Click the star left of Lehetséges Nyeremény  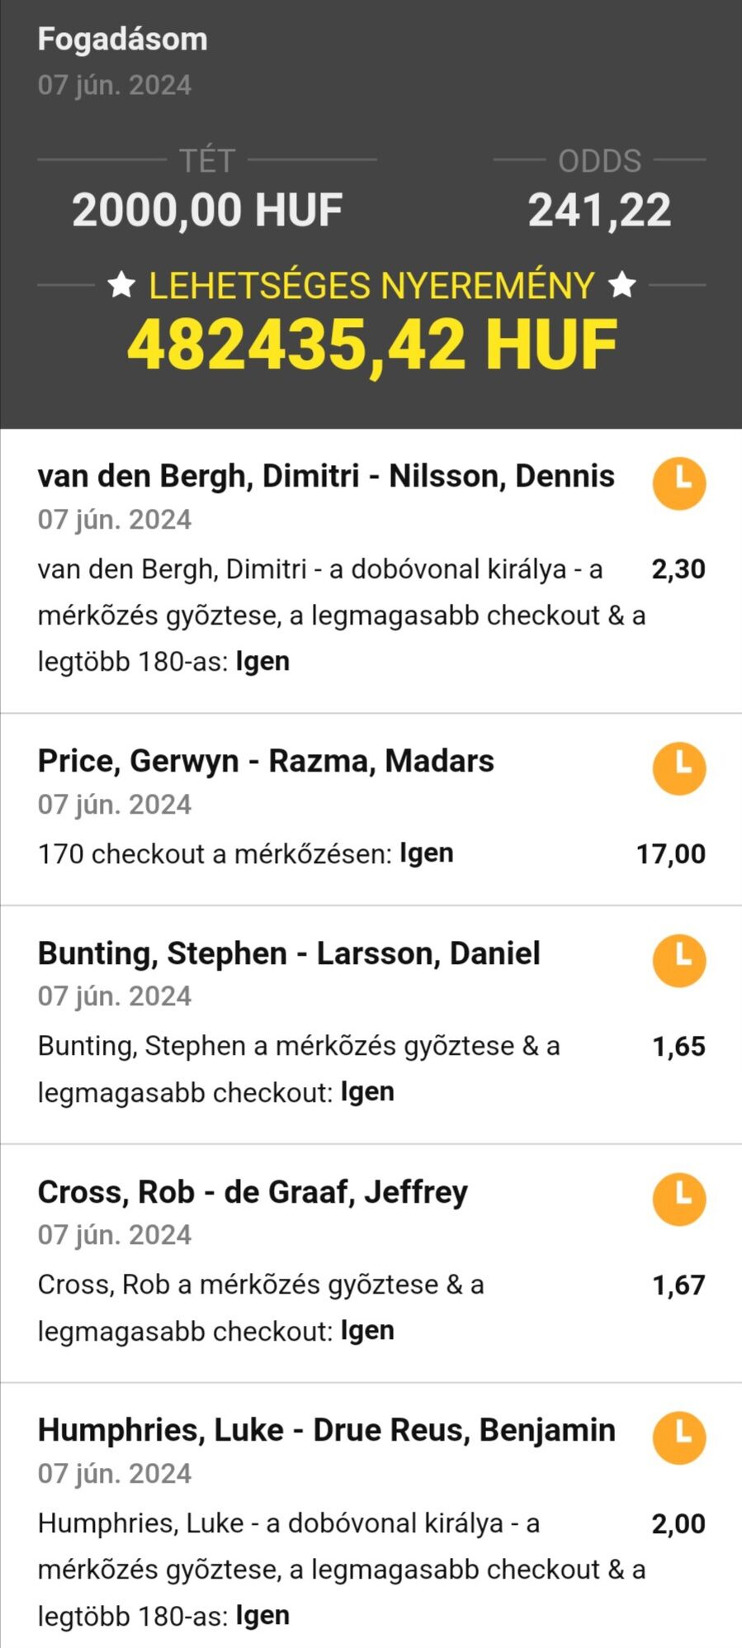coord(121,286)
